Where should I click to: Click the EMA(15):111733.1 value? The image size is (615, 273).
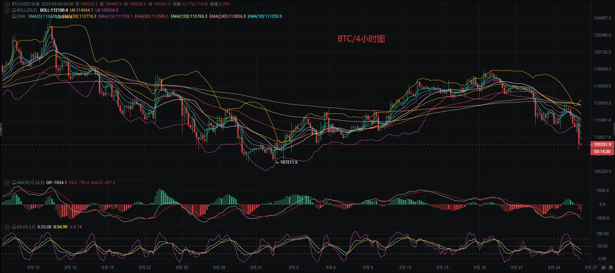pos(115,16)
